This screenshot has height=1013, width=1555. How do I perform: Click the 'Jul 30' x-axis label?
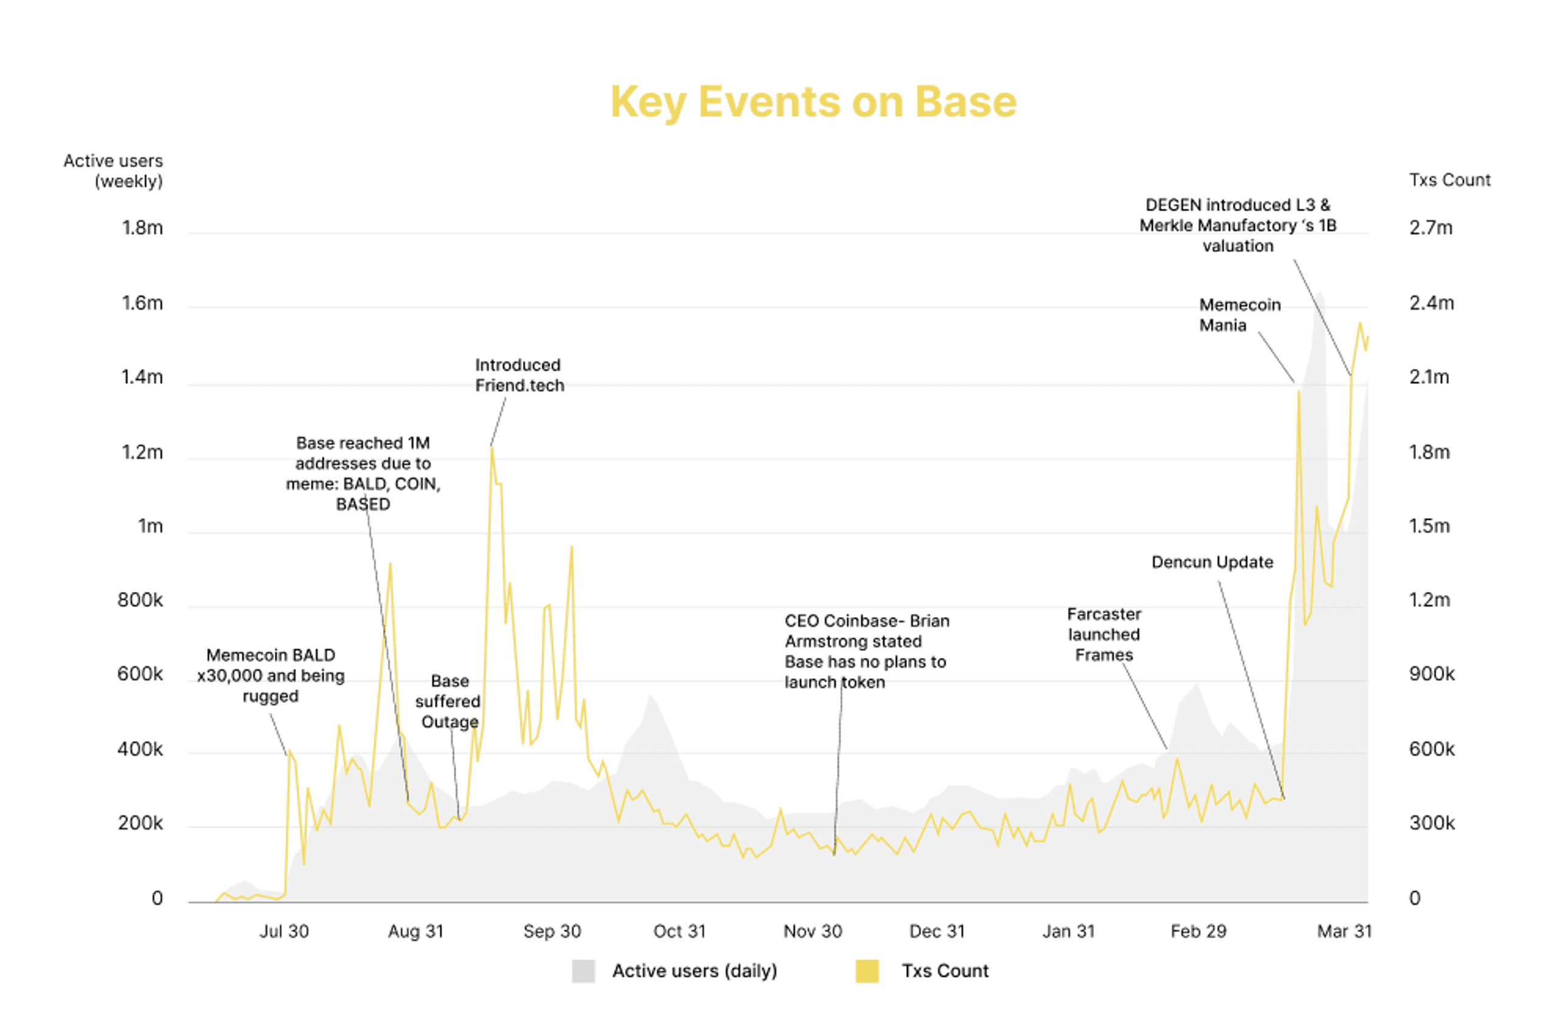[x=284, y=930]
